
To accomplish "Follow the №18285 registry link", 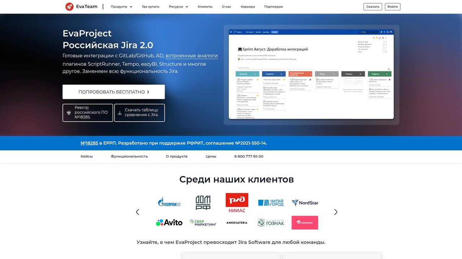I will point(89,143).
